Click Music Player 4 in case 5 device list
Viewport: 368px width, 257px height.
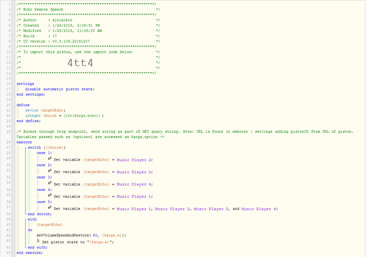coord(259,209)
